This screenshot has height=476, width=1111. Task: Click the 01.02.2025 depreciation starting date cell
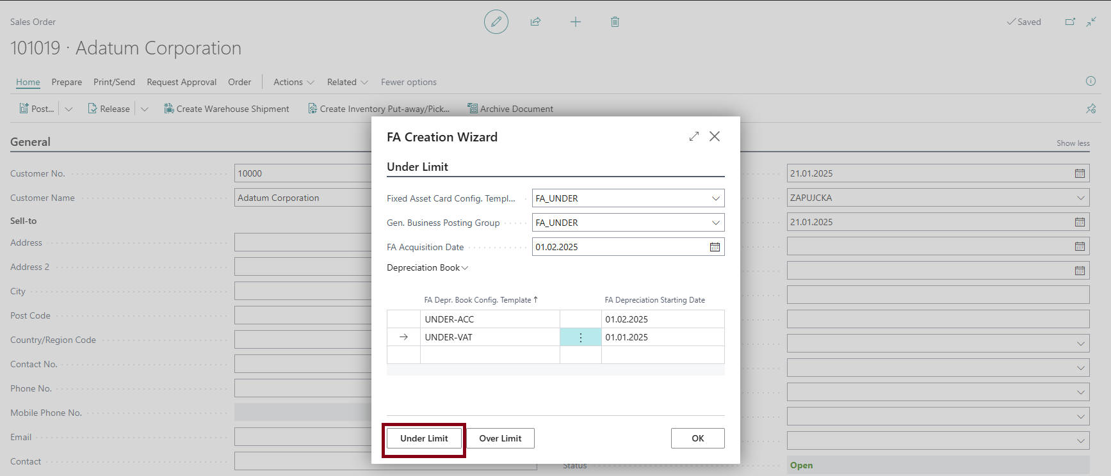pos(663,319)
